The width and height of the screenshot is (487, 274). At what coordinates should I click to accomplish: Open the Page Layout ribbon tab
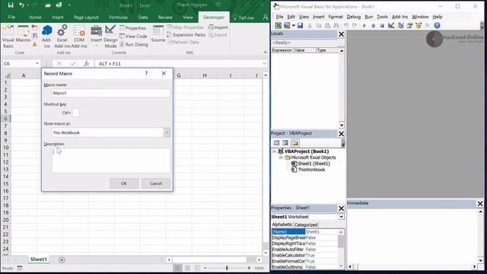[86, 18]
